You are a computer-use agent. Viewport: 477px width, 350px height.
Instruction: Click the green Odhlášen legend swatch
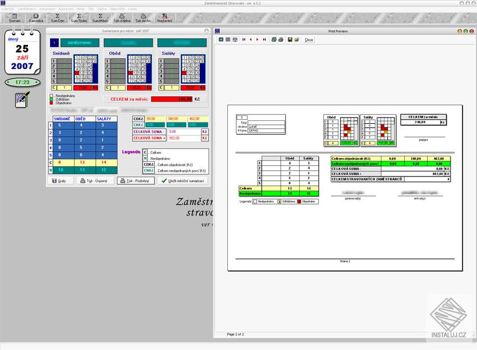pyautogui.click(x=52, y=99)
